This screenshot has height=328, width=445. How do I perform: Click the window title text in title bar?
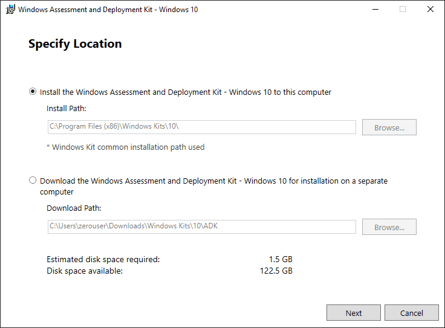pyautogui.click(x=108, y=10)
